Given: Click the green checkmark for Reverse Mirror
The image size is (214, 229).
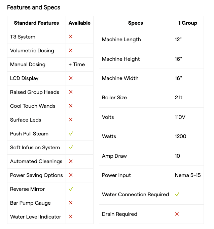Looking at the screenshot, I should pyautogui.click(x=71, y=189).
